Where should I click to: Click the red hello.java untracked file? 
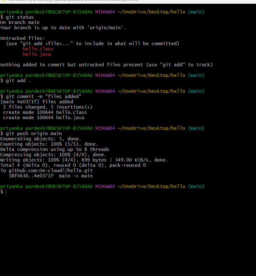tap(37, 54)
